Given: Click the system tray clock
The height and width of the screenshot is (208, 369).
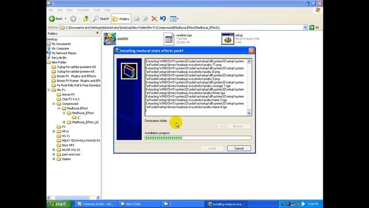Looking at the screenshot, I should [312, 204].
